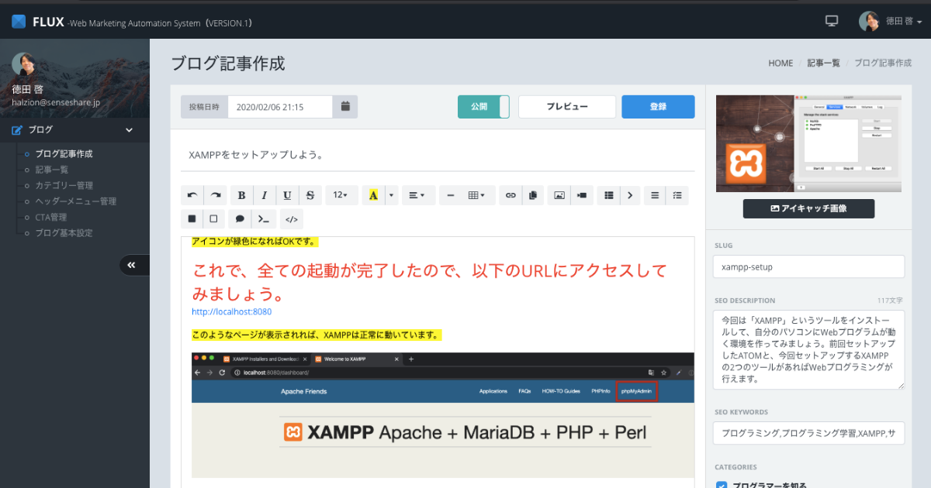The image size is (931, 488).
Task: Insert an unordered list
Action: coord(656,195)
